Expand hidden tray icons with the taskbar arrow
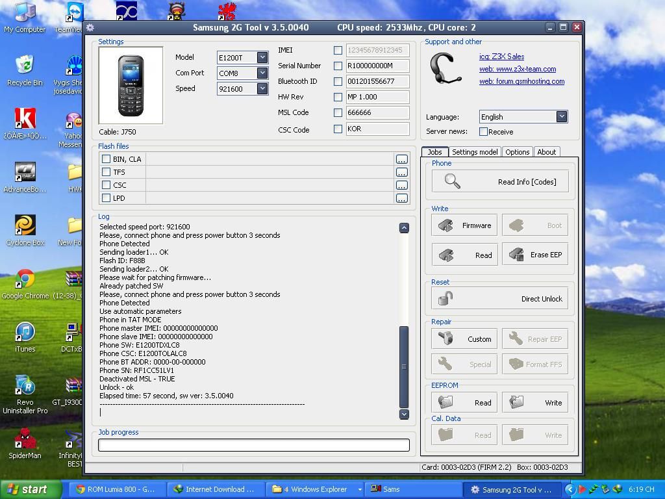 pyautogui.click(x=570, y=489)
